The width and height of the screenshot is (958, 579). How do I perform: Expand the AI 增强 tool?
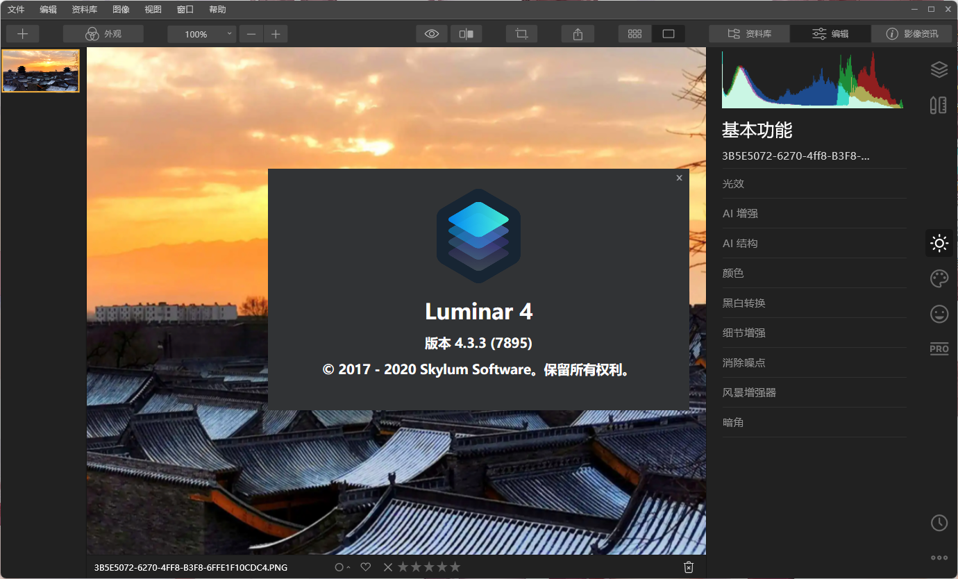tap(814, 214)
